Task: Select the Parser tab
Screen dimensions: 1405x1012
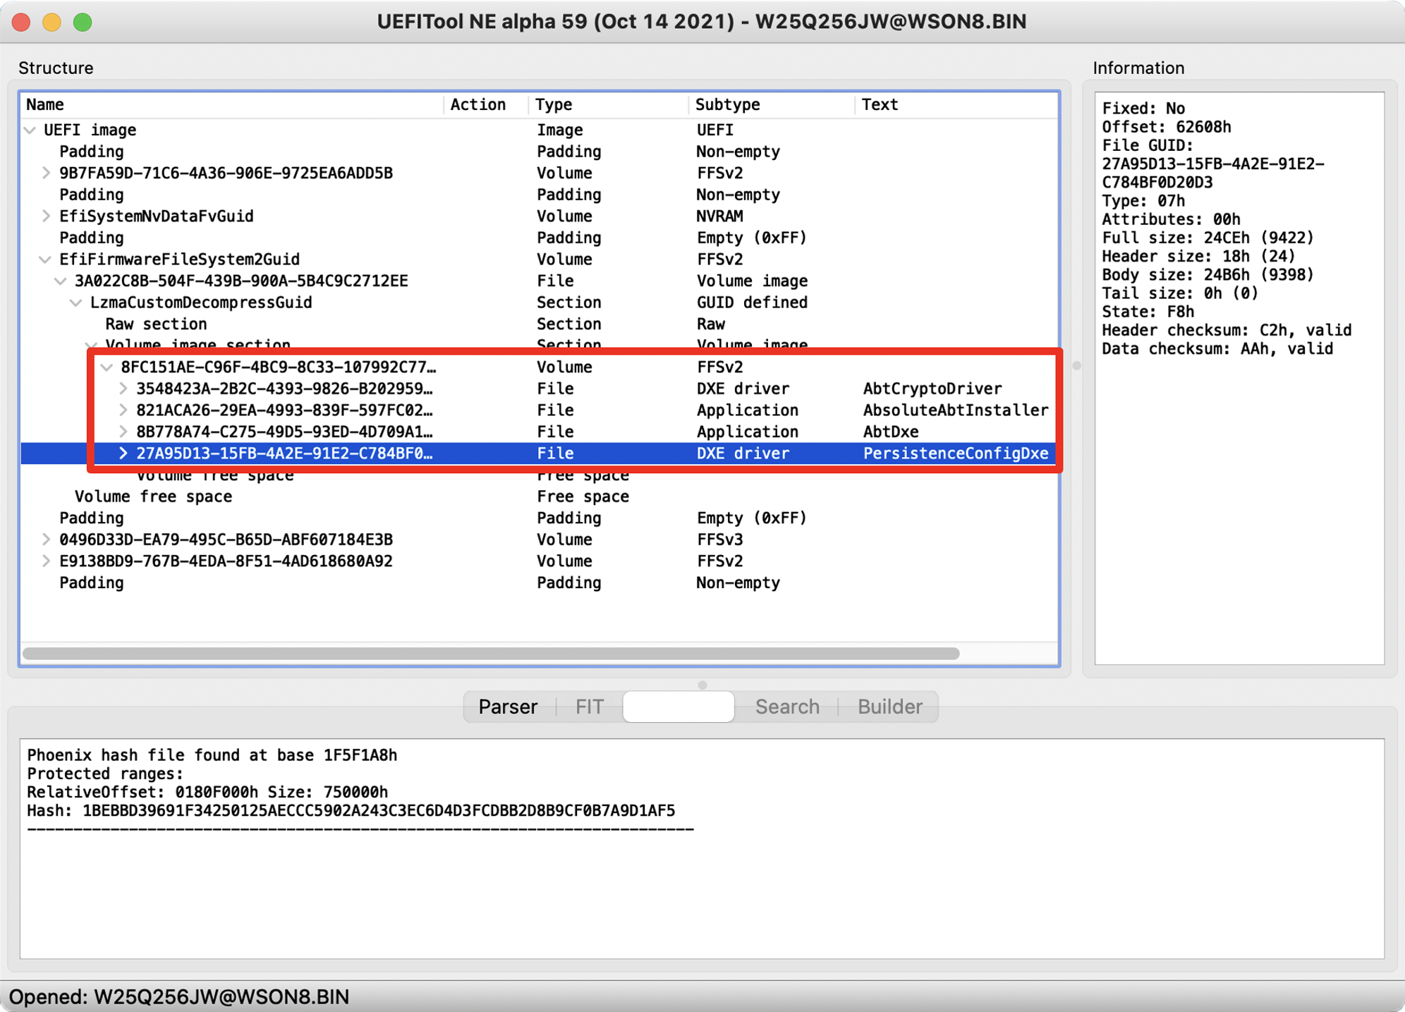Action: pyautogui.click(x=508, y=707)
